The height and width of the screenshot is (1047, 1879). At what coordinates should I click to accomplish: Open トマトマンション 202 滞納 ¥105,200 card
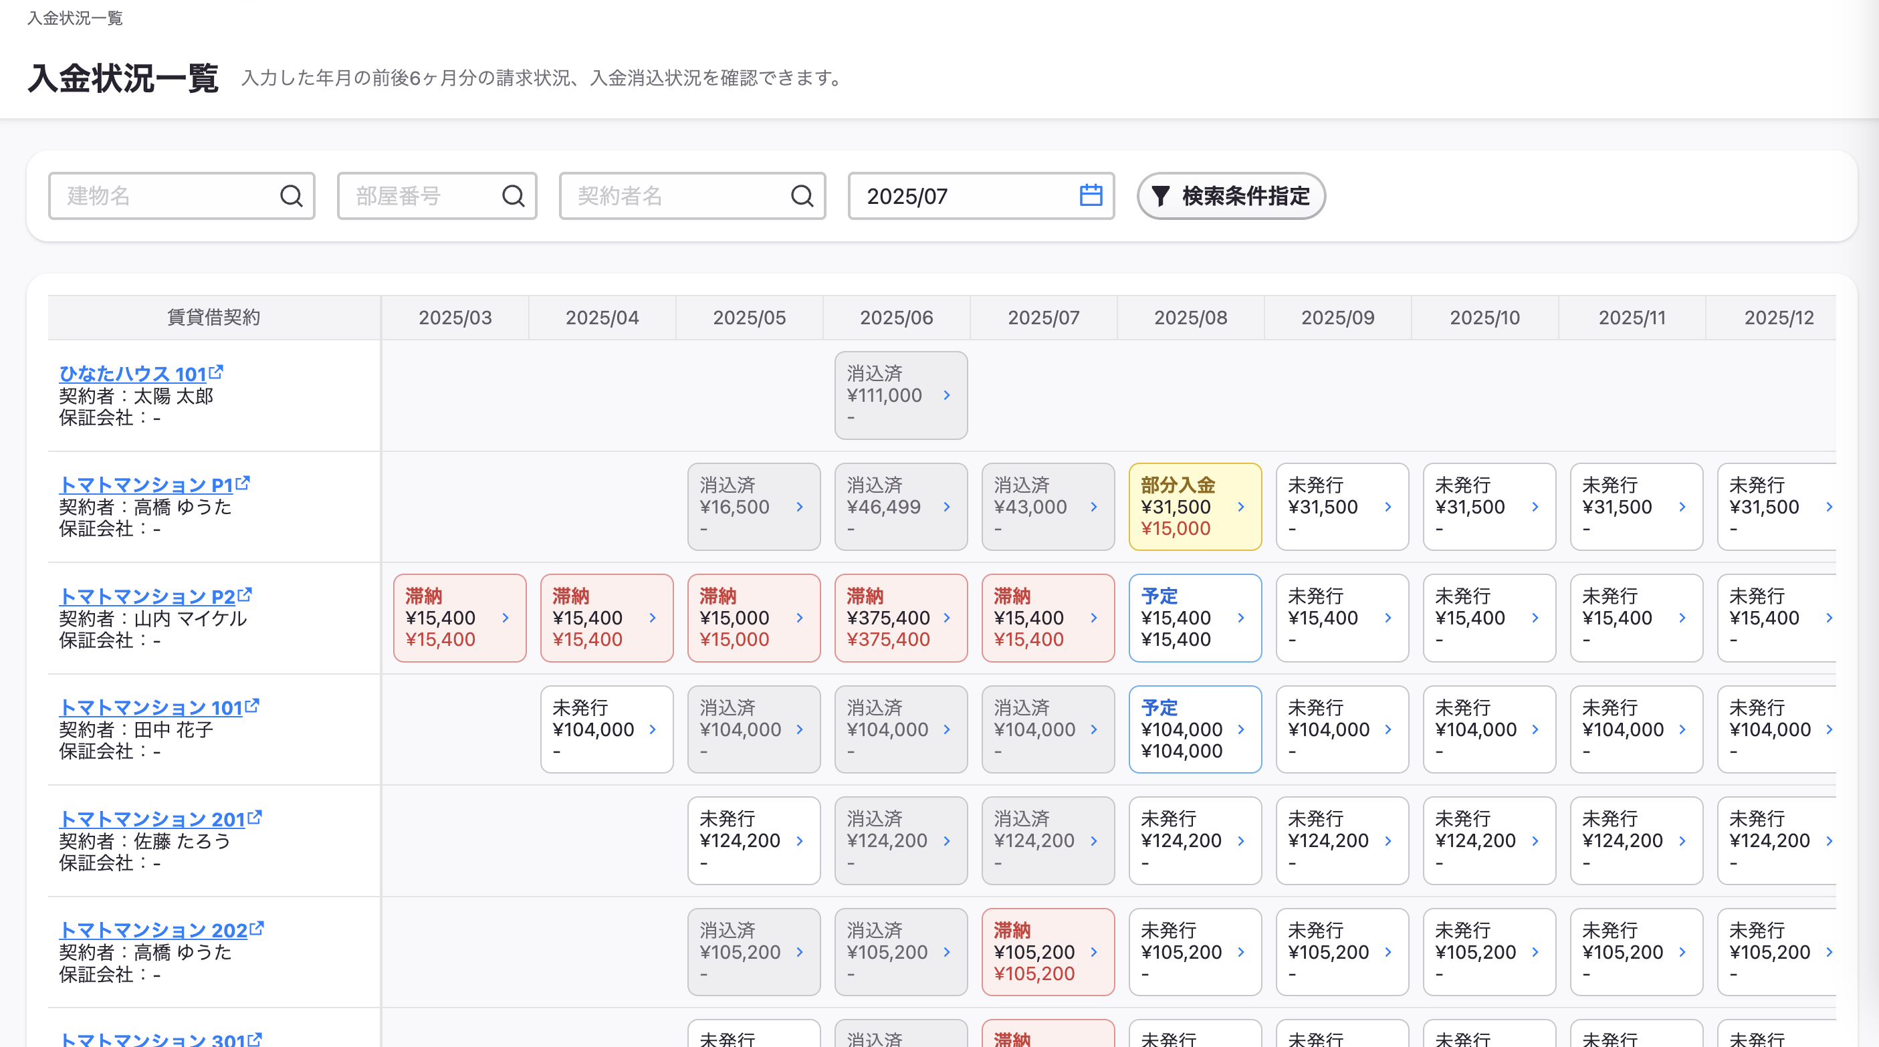[1048, 951]
